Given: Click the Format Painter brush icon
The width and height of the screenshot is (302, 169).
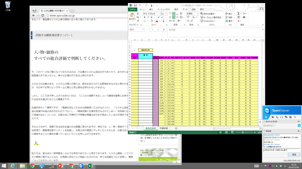Looking at the screenshot, I should coord(138,21).
